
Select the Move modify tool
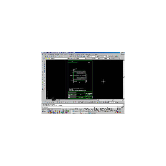[x=45, y=70]
